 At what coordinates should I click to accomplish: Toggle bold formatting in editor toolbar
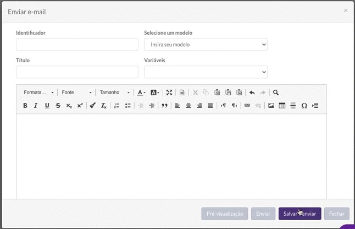coord(25,106)
